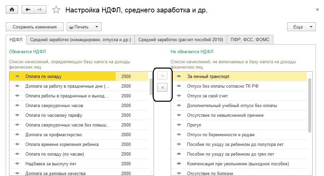Viewport: 324px width, 176px height.
Task: Click blue icon beside За личный транспорт
Action: pyautogui.click(x=179, y=76)
